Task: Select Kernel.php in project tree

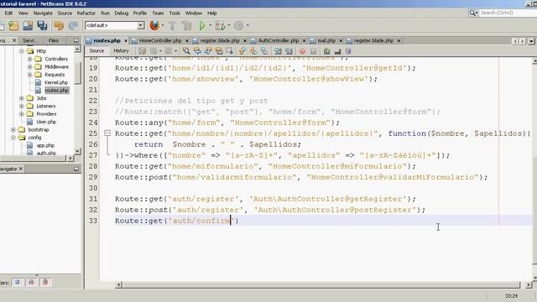Action: coord(56,82)
